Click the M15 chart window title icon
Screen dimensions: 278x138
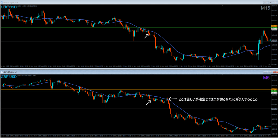pos(2,2)
